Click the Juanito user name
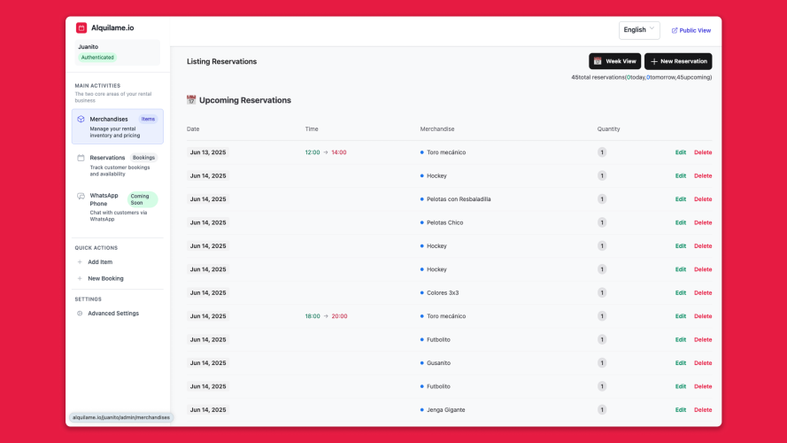787x443 pixels. coord(88,47)
